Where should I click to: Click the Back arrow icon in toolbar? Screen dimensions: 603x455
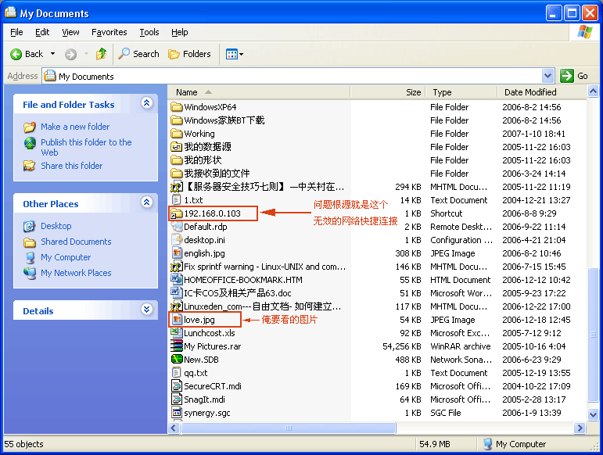tap(16, 54)
